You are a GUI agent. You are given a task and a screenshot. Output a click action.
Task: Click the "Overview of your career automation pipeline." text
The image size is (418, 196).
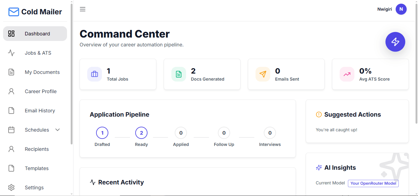tap(132, 45)
